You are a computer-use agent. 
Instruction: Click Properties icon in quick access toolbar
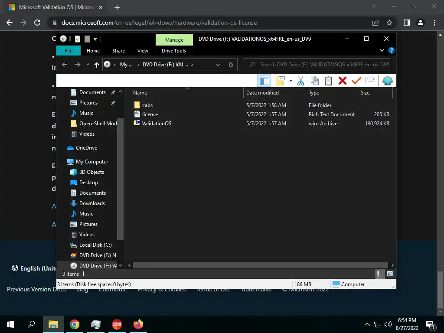[x=77, y=39]
